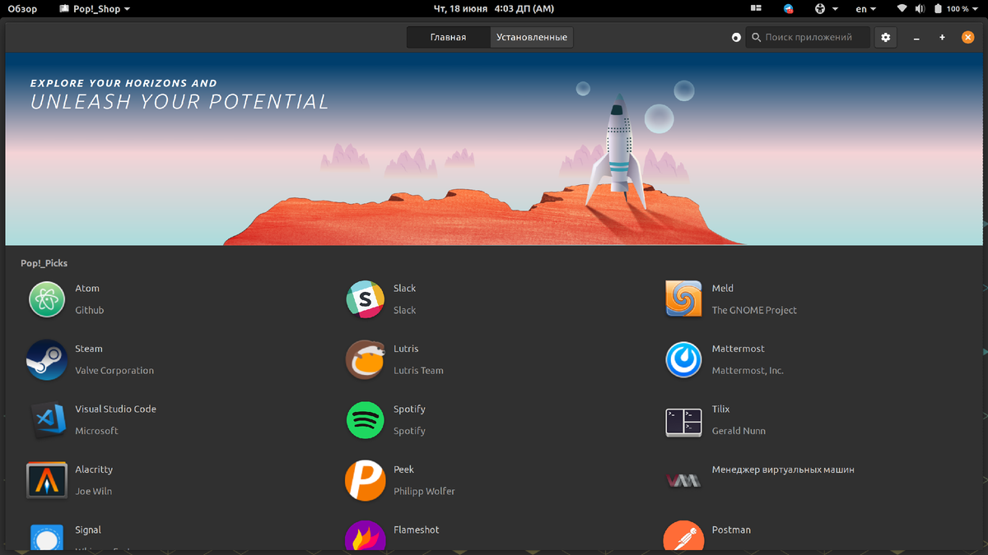Select the Alacritty app icon
The height and width of the screenshot is (555, 988).
point(47,480)
